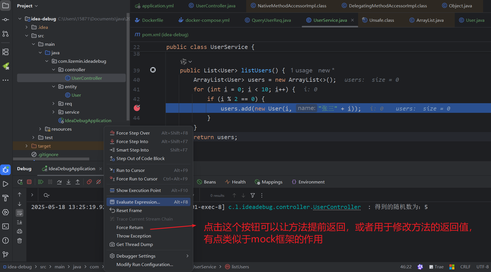Click Step Into arrow in debug toolbar
This screenshot has width=491, height=272.
pos(69,182)
